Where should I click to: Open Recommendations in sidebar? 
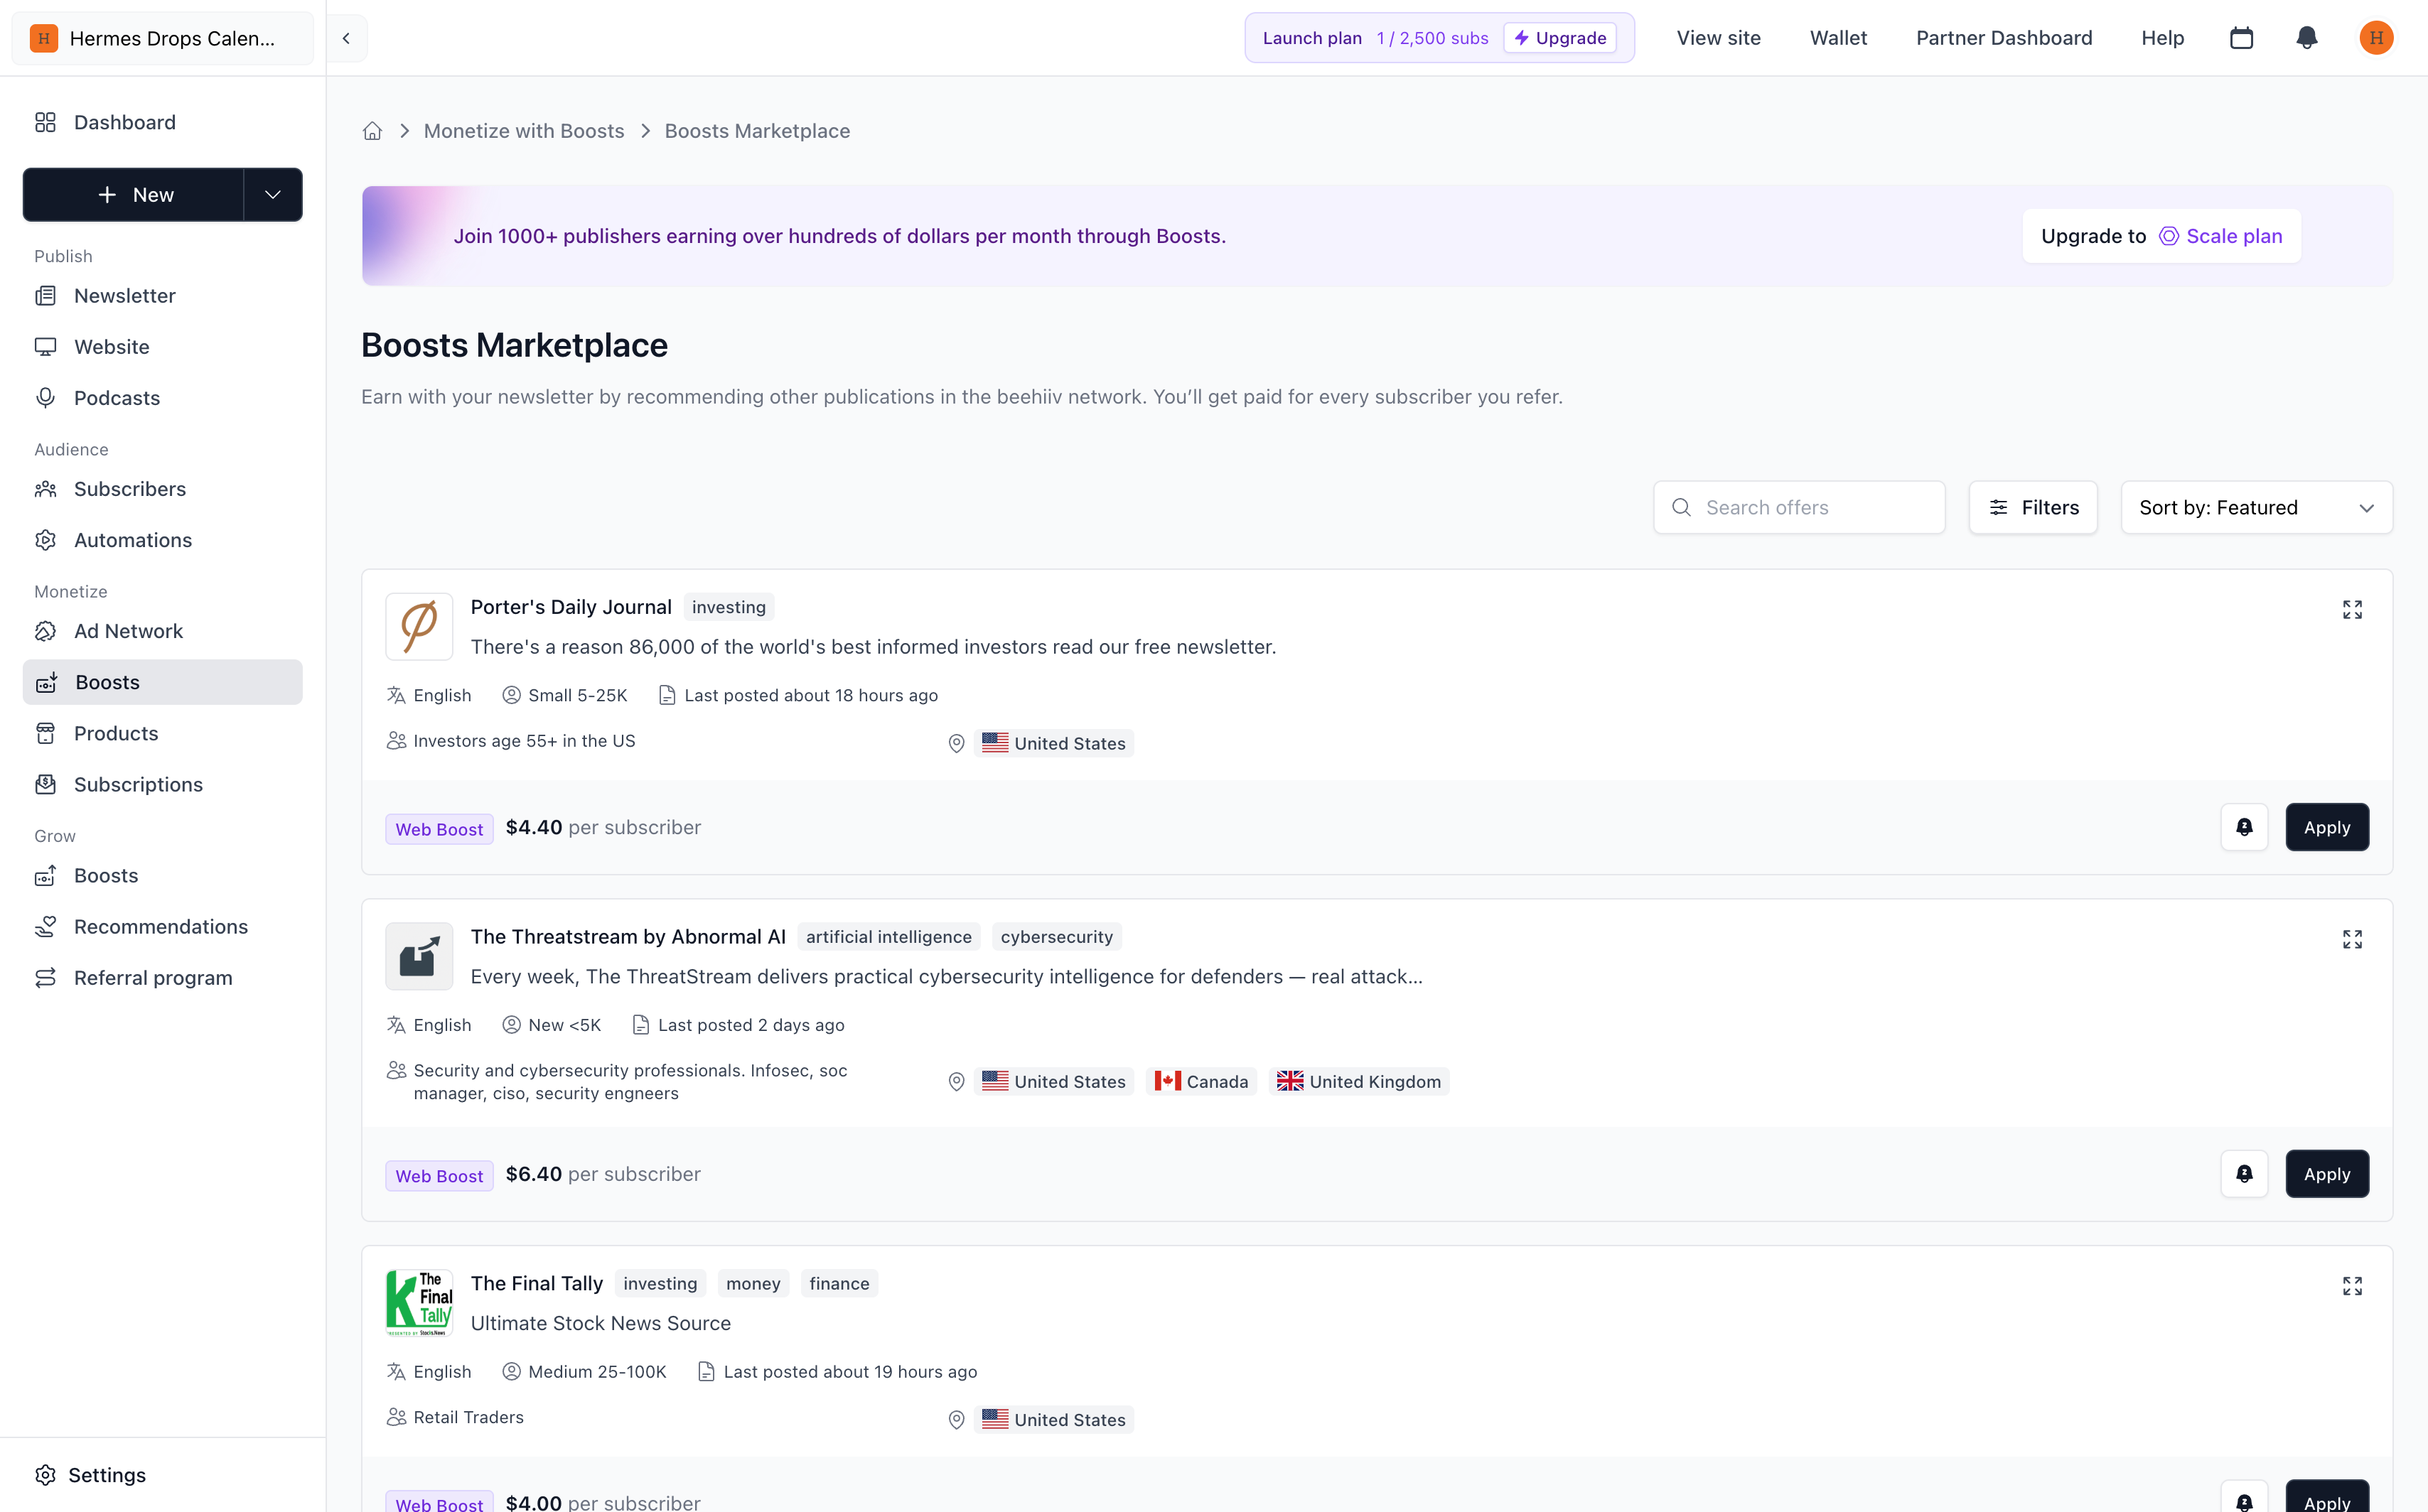click(163, 927)
